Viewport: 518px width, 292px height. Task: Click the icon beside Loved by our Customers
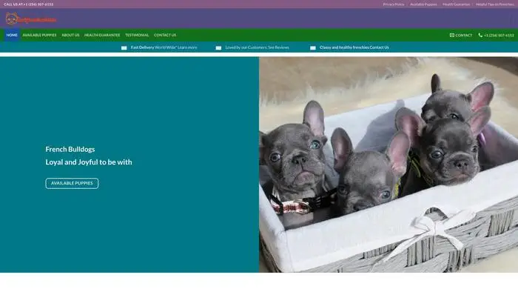click(218, 48)
